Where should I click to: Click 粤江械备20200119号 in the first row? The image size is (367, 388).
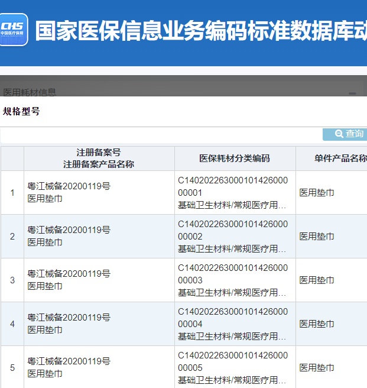coord(69,186)
